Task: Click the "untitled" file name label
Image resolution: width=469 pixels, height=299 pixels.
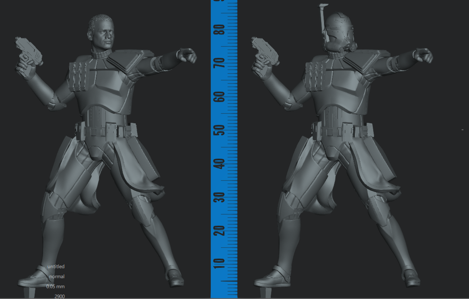Action: coord(56,267)
